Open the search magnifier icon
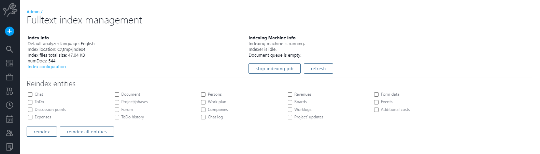540x154 pixels. (x=10, y=49)
